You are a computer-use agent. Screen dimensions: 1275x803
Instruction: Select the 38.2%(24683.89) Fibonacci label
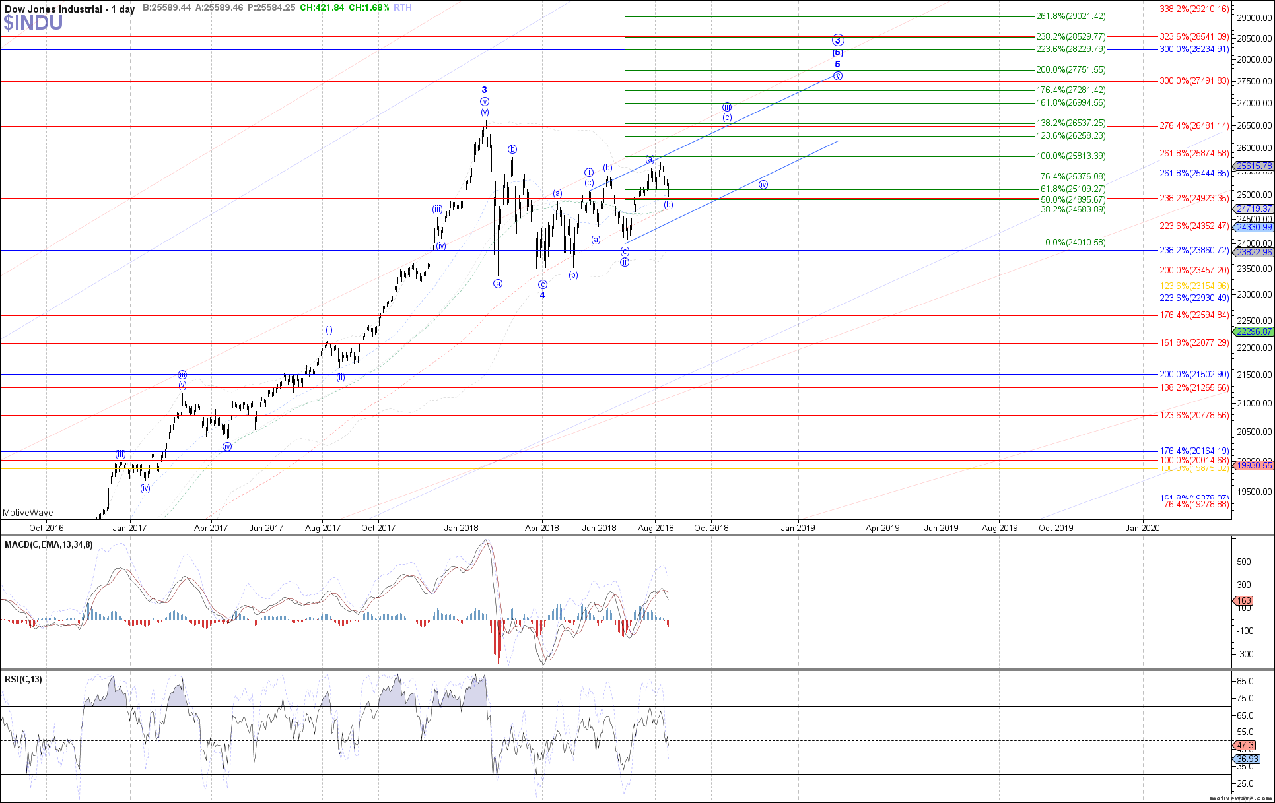click(1073, 209)
